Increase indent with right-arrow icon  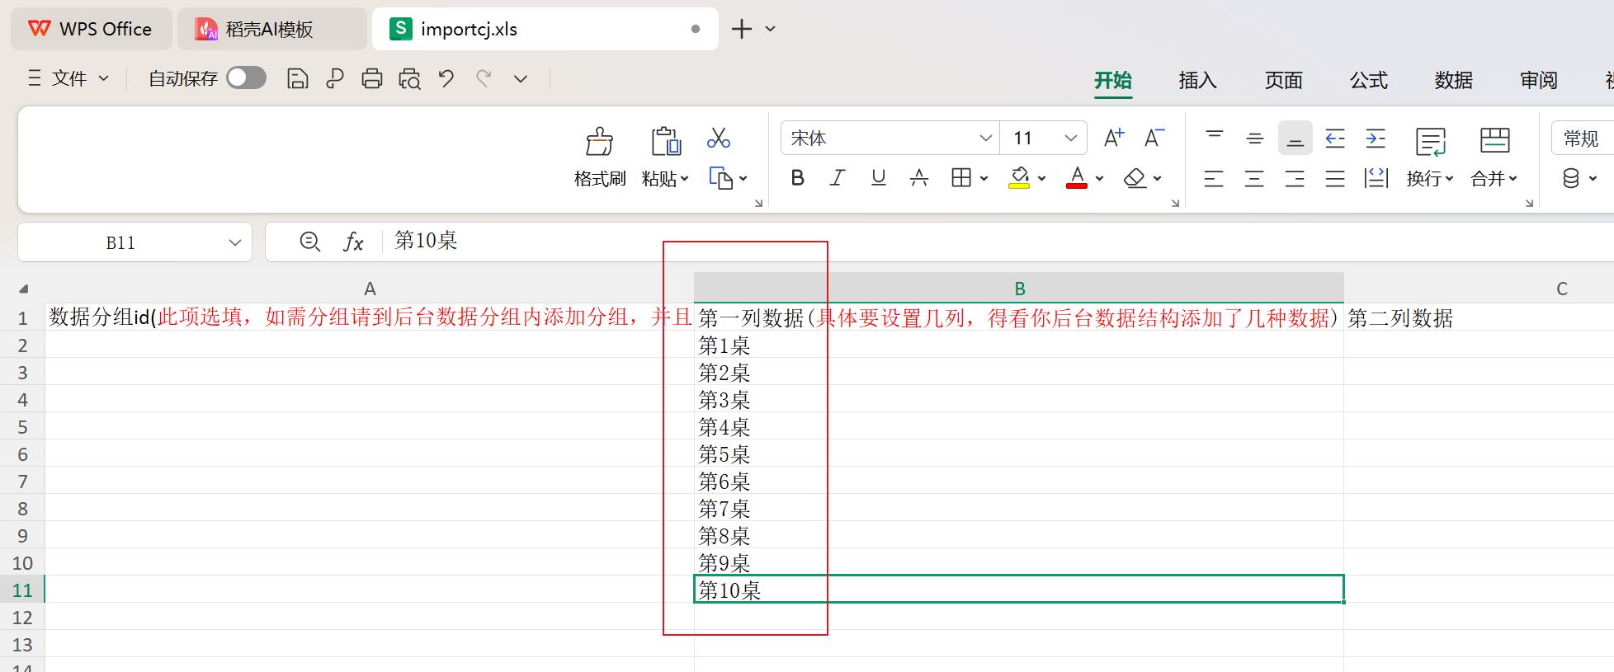pos(1376,138)
